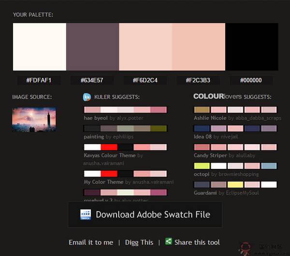Screen dimensions: 290x256
Task: Click the #634E57 hex code field
Action: pos(92,80)
